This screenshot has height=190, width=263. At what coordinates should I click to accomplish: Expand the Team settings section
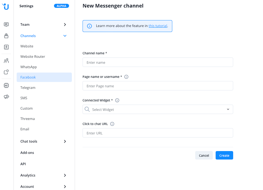[x=44, y=24]
